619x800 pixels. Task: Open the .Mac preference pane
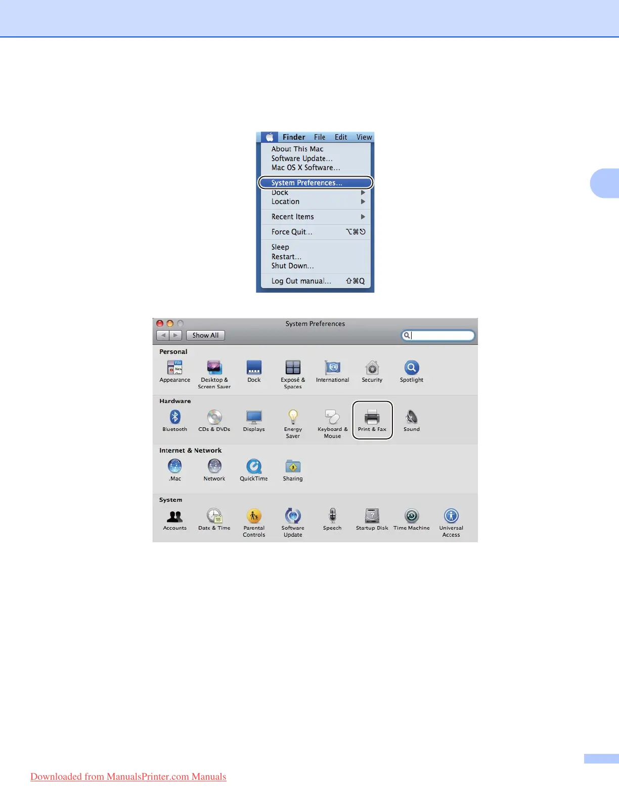tap(175, 470)
